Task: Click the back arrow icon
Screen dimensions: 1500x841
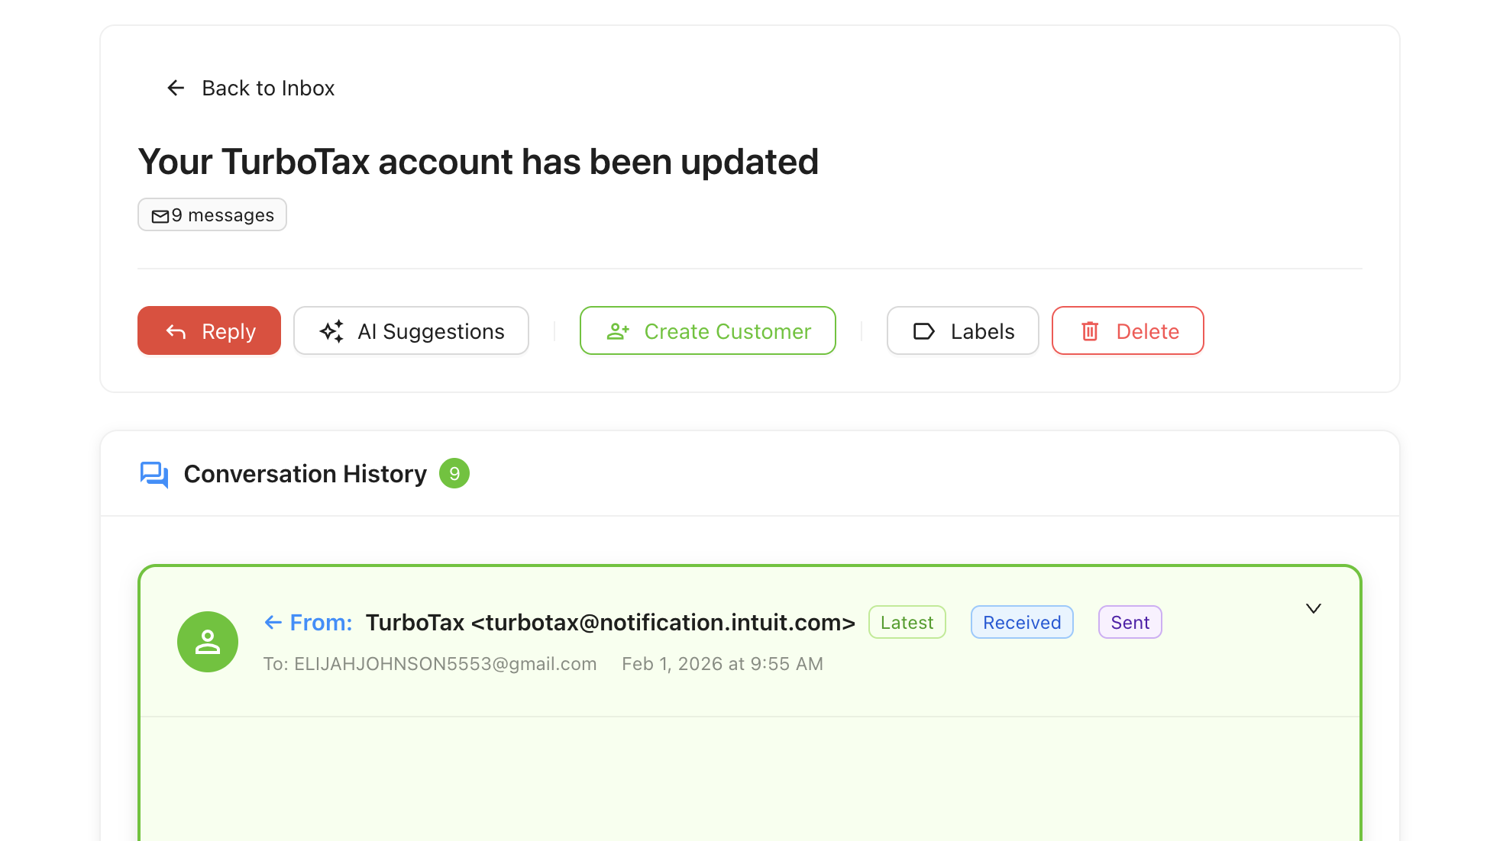Action: pos(176,89)
